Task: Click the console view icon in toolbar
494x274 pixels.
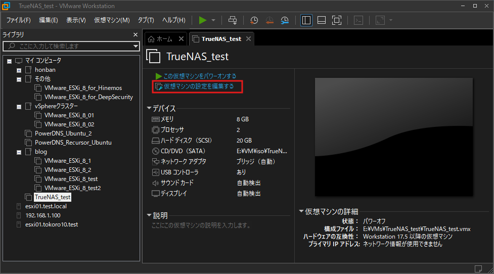Action: pos(358,20)
